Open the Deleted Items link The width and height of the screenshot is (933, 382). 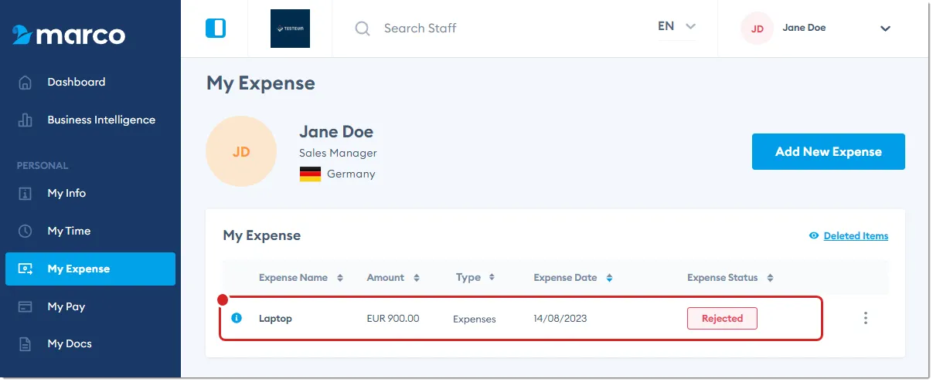click(x=856, y=236)
